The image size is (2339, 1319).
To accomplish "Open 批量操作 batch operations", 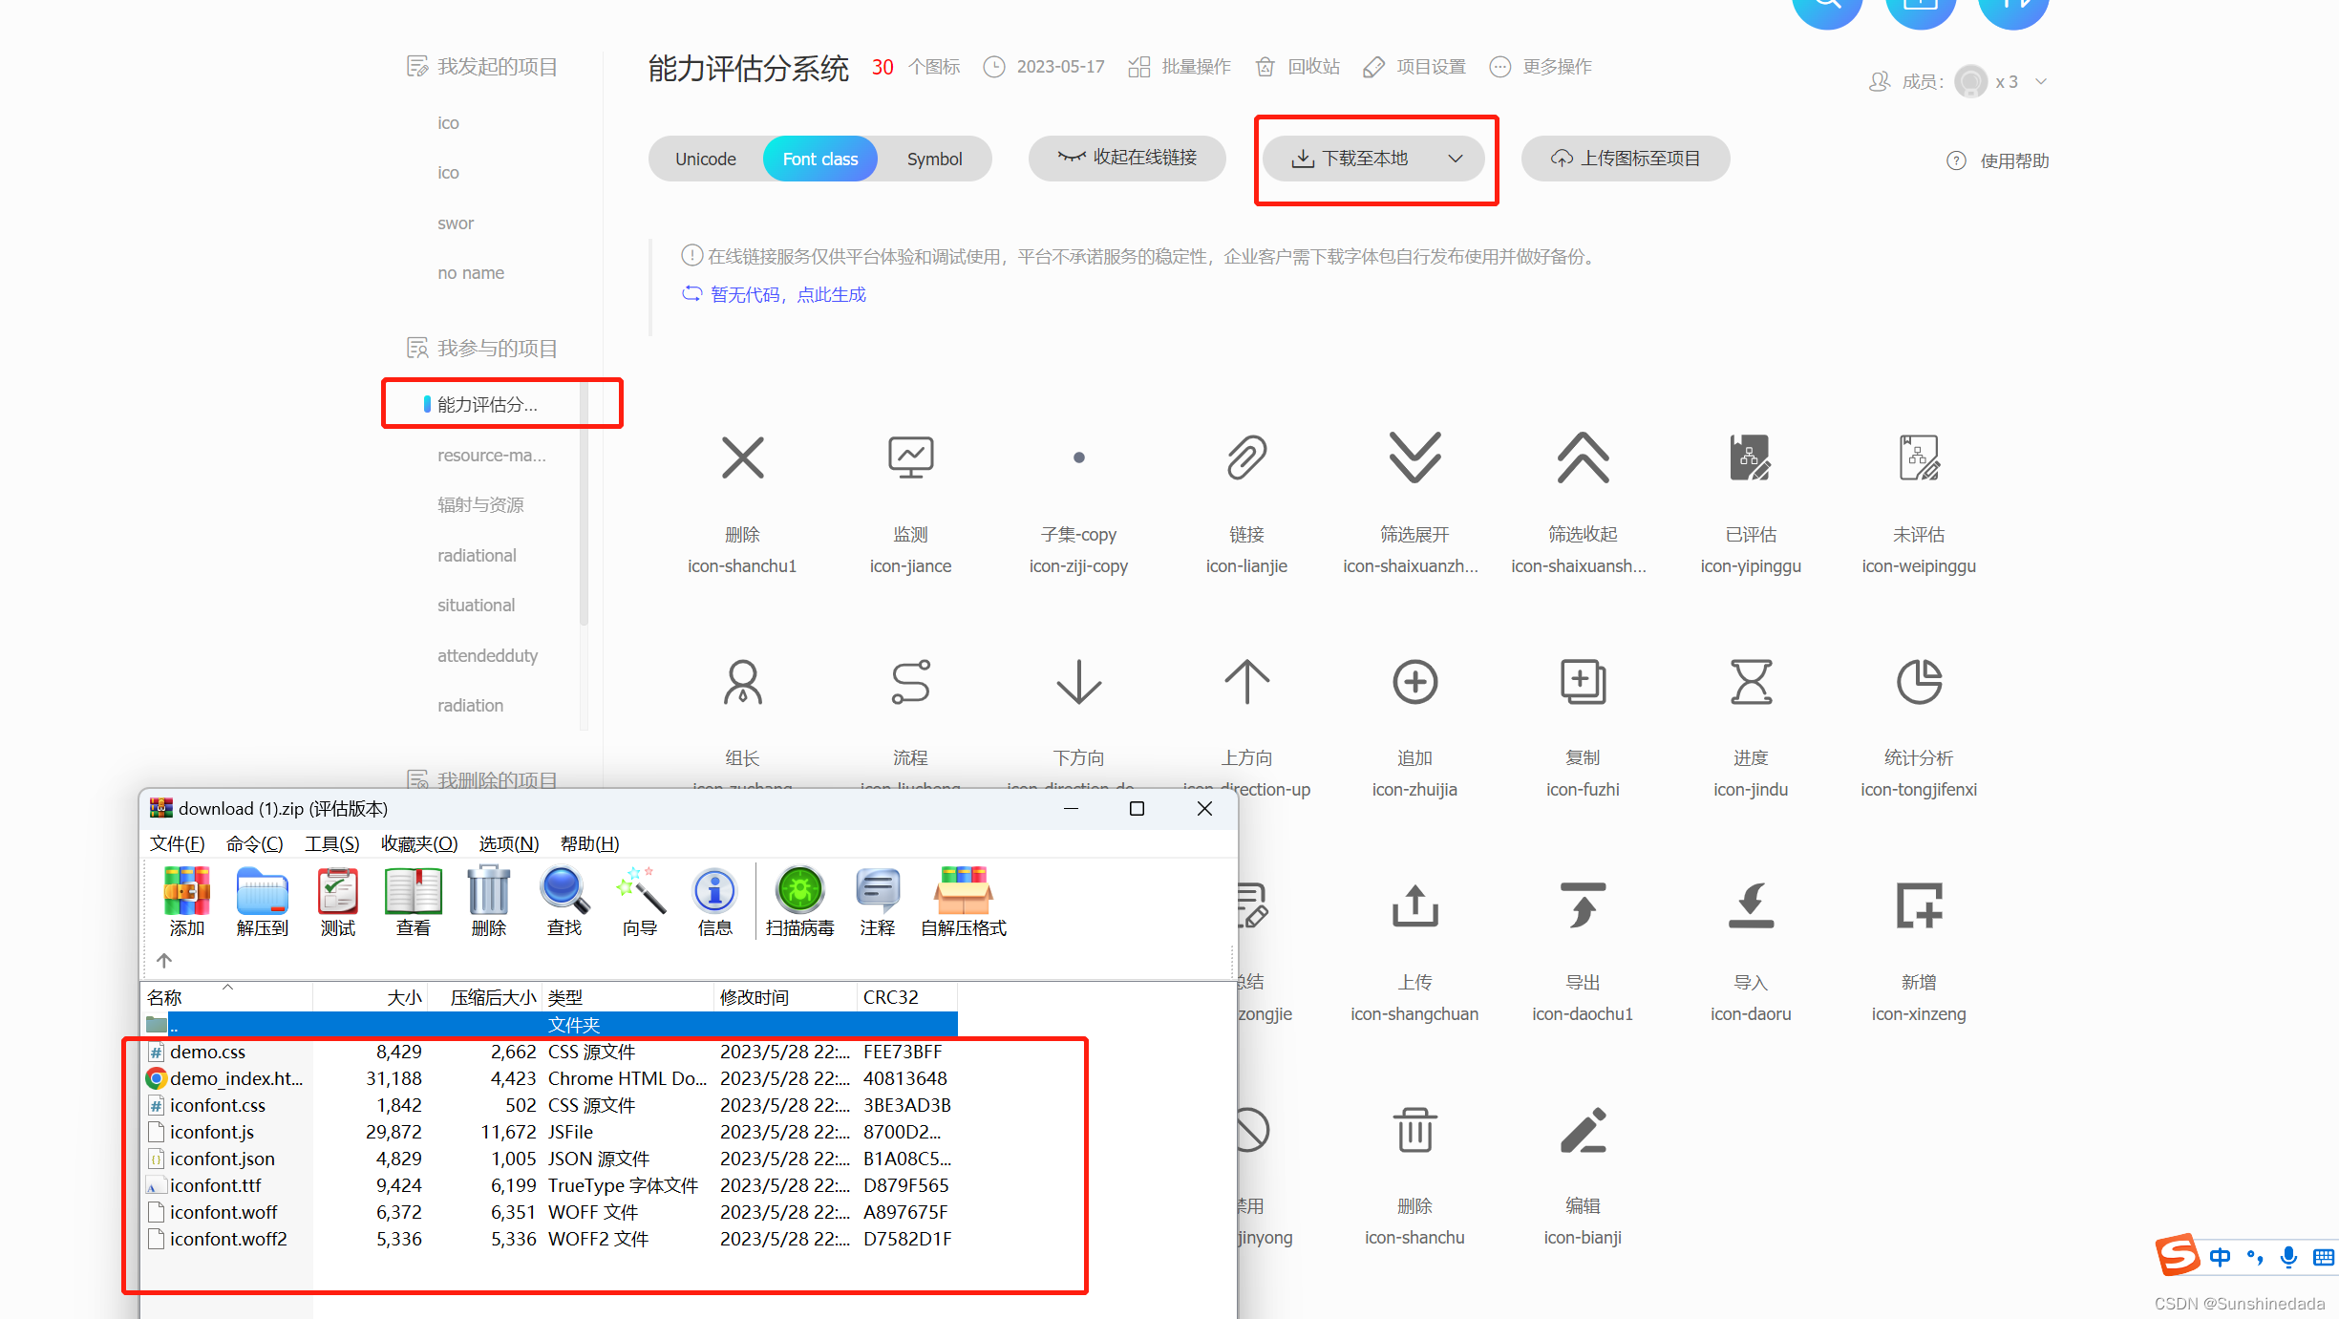I will click(1180, 67).
